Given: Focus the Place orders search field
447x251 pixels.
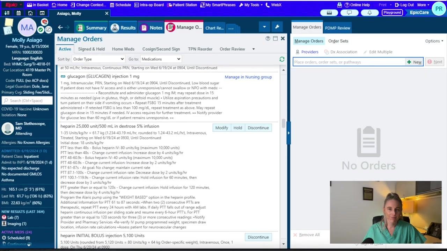Looking at the screenshot, I should click(x=349, y=62).
